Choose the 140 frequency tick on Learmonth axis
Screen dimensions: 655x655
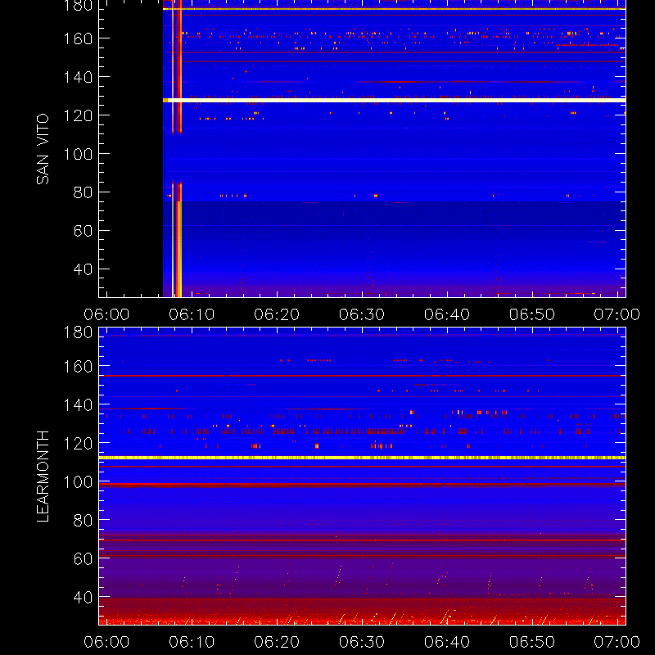pyautogui.click(x=78, y=404)
